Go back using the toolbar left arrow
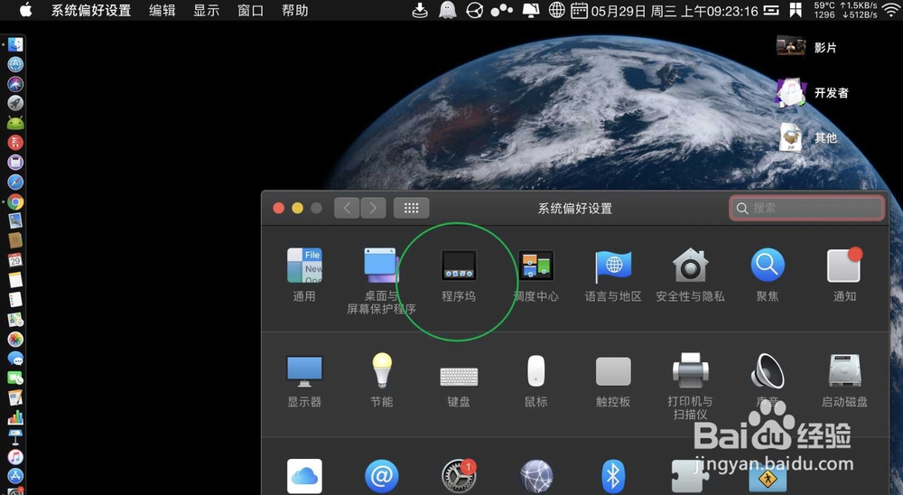 click(x=347, y=208)
